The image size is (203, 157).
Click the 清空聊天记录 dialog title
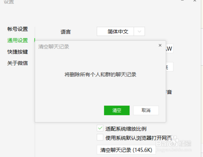[x=54, y=46]
